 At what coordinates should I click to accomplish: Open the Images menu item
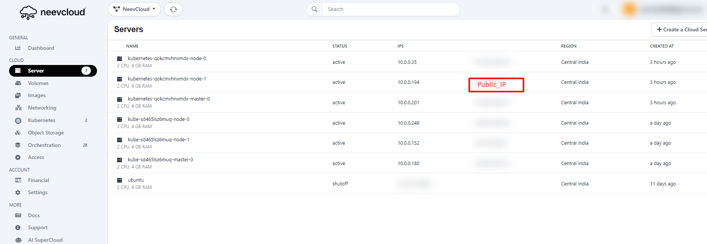(36, 96)
